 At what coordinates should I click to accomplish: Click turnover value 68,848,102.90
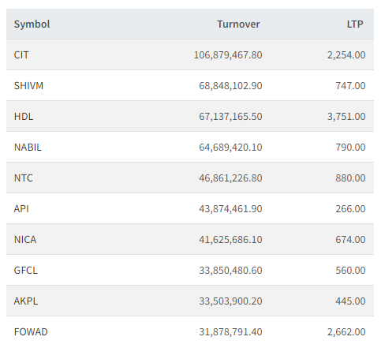tap(230, 86)
